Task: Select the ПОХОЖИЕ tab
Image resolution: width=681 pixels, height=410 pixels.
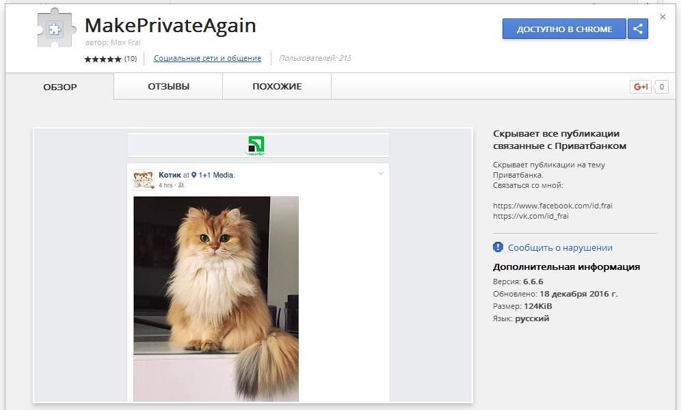Action: (277, 87)
